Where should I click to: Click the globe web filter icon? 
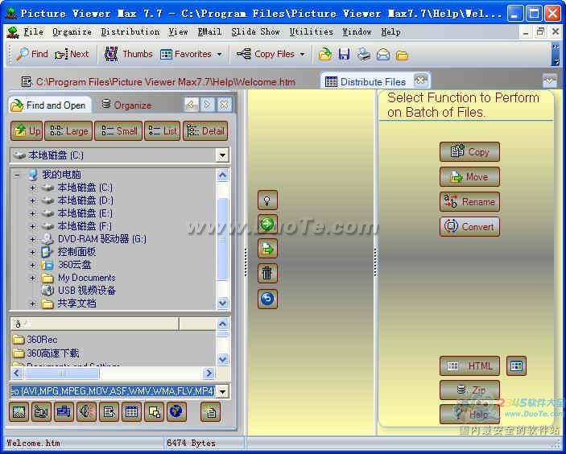pyautogui.click(x=176, y=411)
